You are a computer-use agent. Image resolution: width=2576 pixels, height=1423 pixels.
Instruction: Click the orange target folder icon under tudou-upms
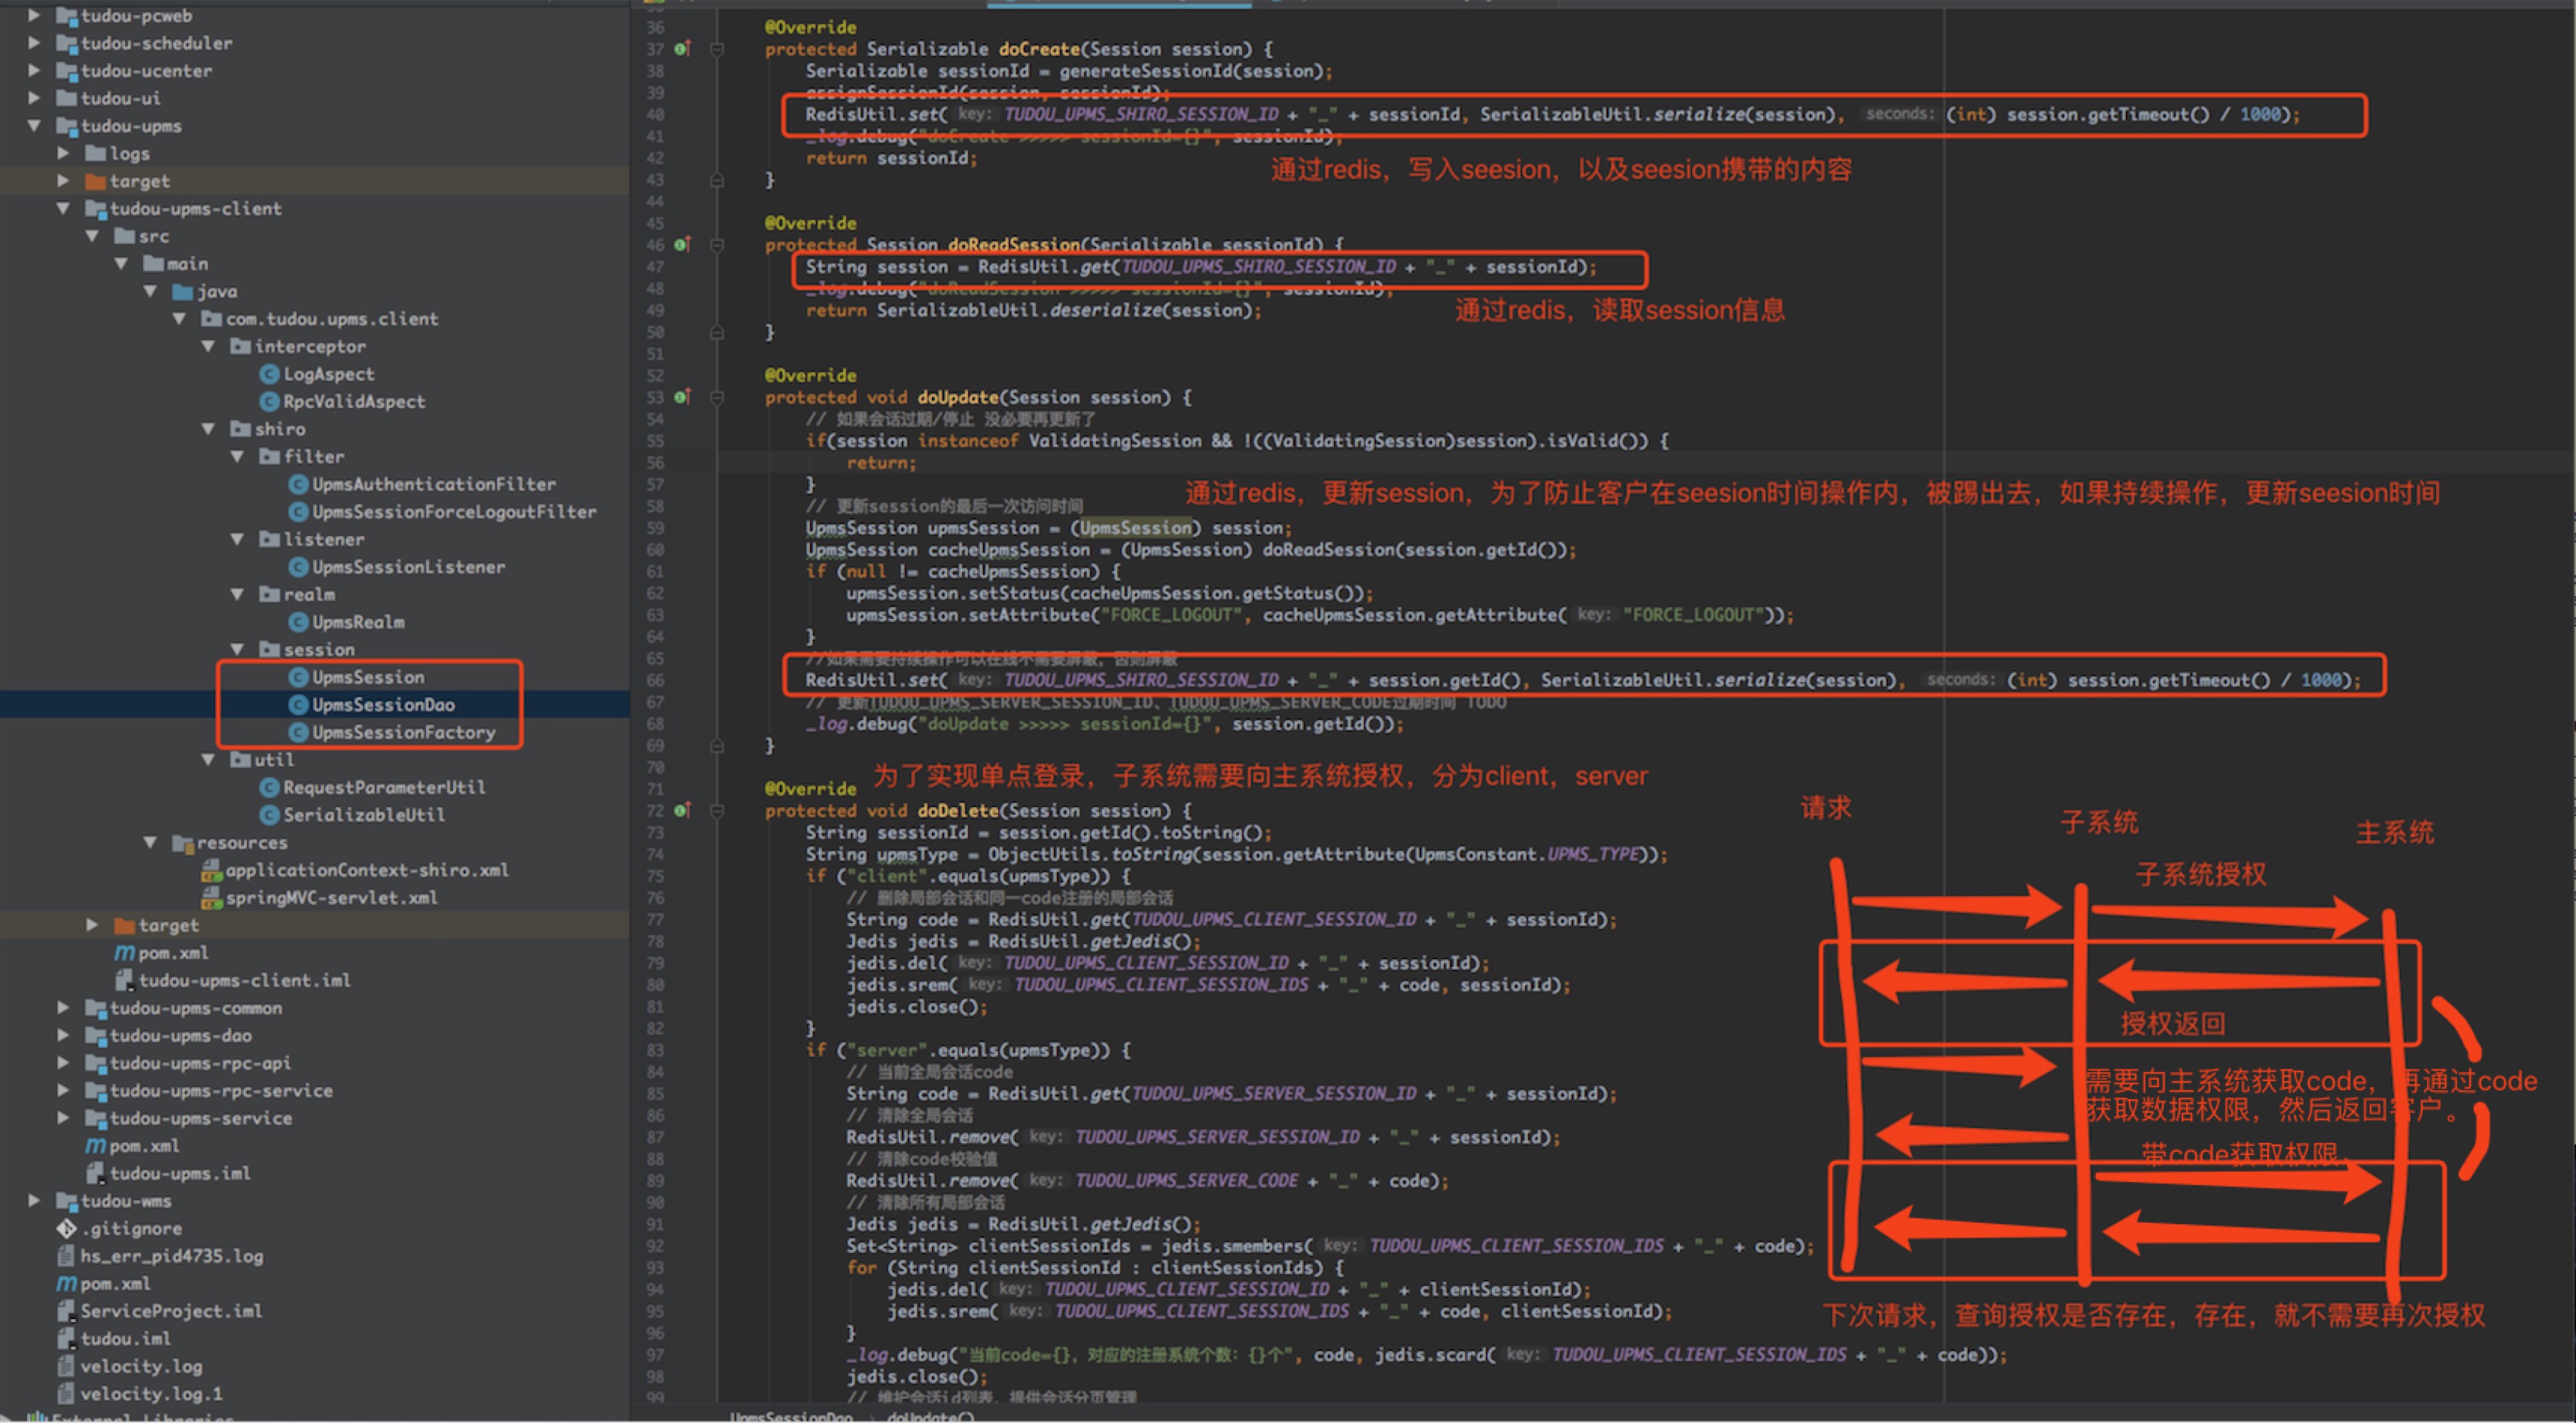coord(96,181)
